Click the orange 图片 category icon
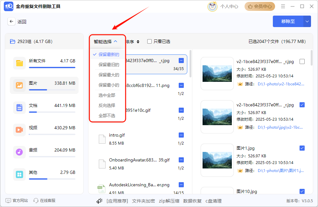 click(x=19, y=85)
